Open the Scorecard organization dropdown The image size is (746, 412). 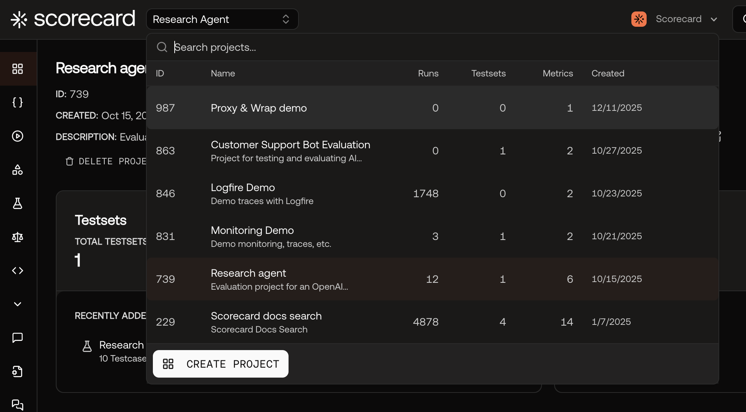tap(675, 19)
